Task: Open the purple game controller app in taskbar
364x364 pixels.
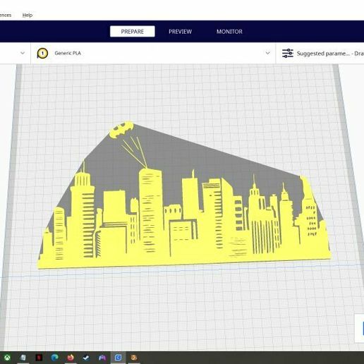Action: 102,358
